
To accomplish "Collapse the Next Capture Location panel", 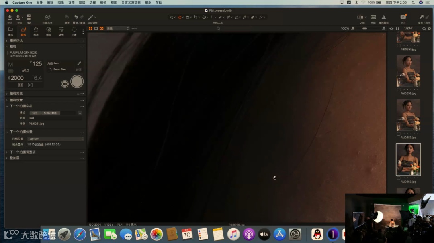I will pyautogui.click(x=7, y=132).
